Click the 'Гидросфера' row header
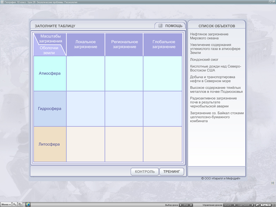This screenshot has height=207, width=276. 50,109
